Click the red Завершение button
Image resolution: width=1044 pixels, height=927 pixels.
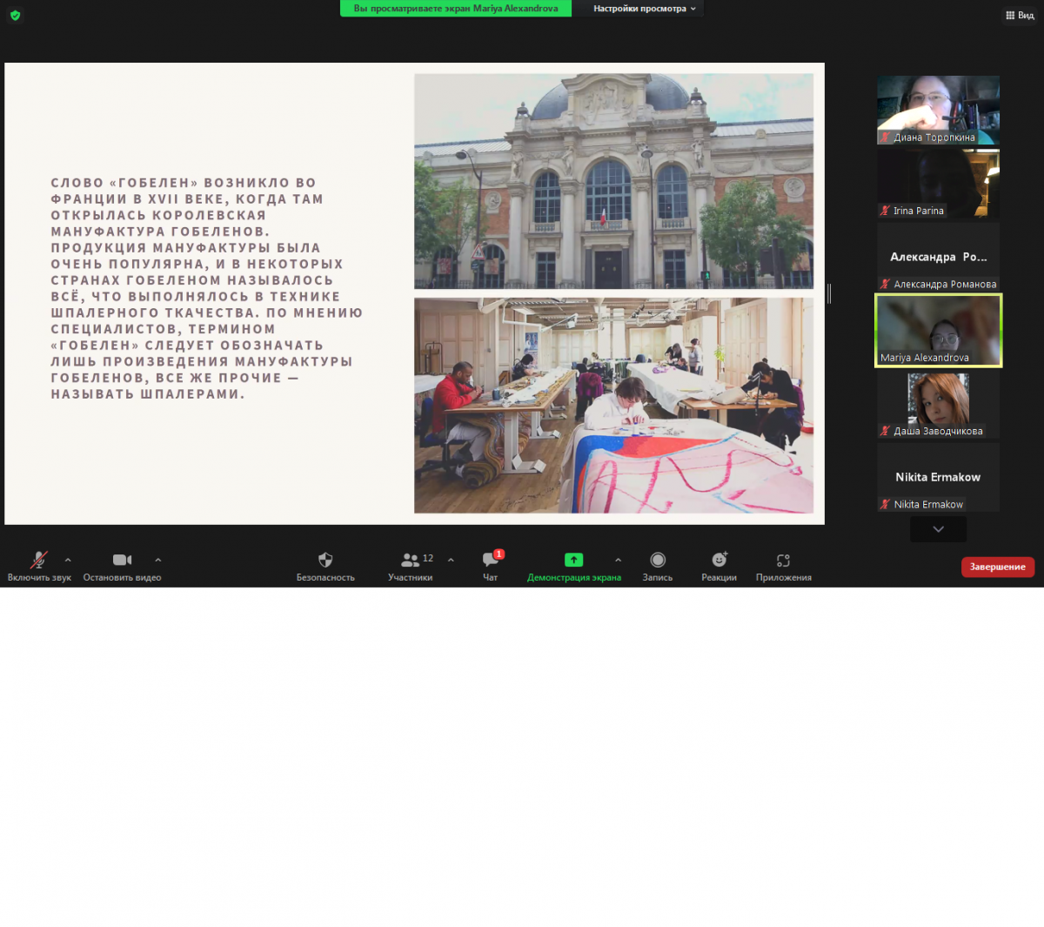point(998,567)
